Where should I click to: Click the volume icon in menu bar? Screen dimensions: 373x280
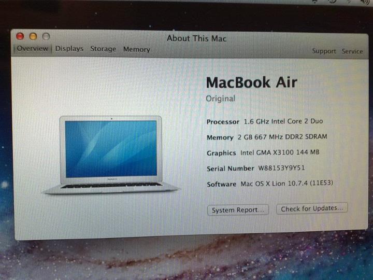click(365, 2)
